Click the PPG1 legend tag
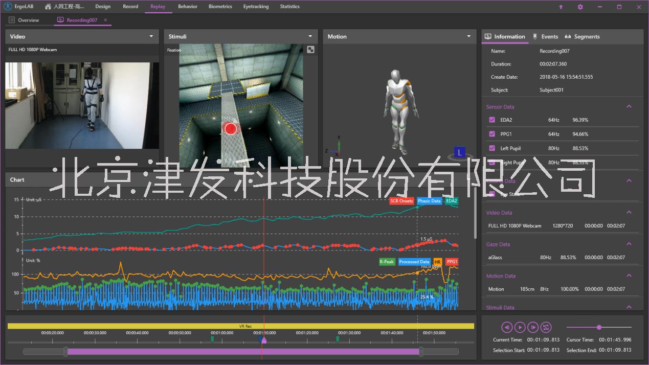The height and width of the screenshot is (365, 649). pyautogui.click(x=452, y=262)
